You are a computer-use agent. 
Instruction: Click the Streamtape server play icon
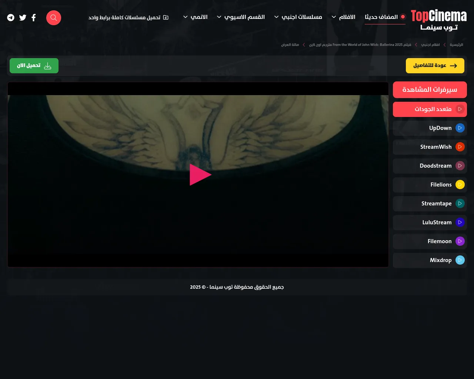point(460,204)
